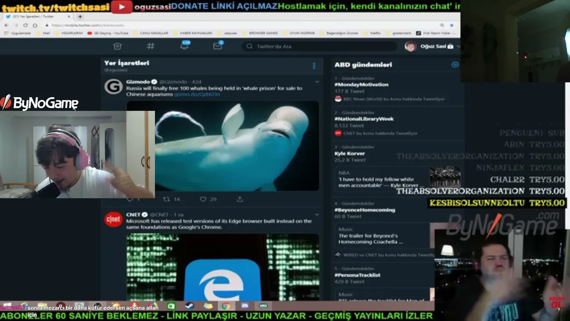This screenshot has width=570, height=321.
Task: Bookmark this page with the star icon
Action: (x=452, y=25)
